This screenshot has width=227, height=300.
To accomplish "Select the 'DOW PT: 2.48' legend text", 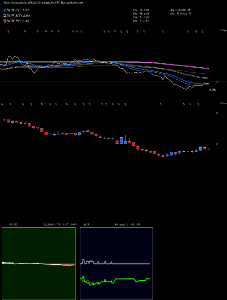I will coord(18,21).
